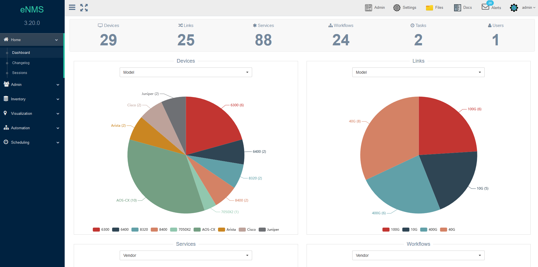Image resolution: width=538 pixels, height=267 pixels.
Task: Click the Inventory database icon in sidebar
Action: 6,98
